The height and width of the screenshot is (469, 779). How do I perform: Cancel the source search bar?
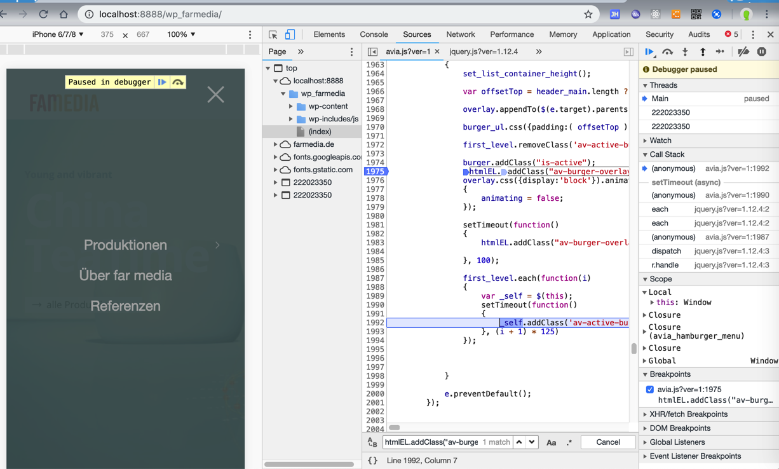pos(607,442)
